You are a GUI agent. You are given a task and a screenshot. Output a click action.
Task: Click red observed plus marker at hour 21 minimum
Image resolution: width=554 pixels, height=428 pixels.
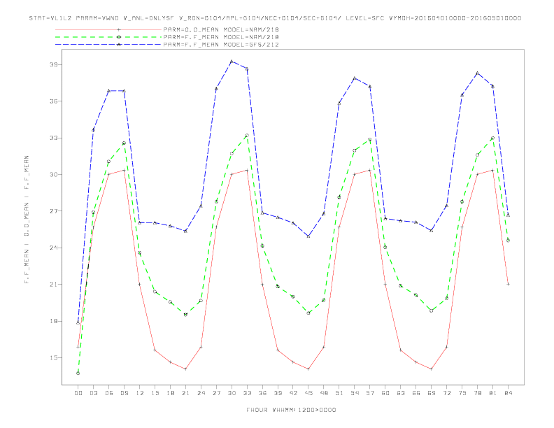[185, 369]
